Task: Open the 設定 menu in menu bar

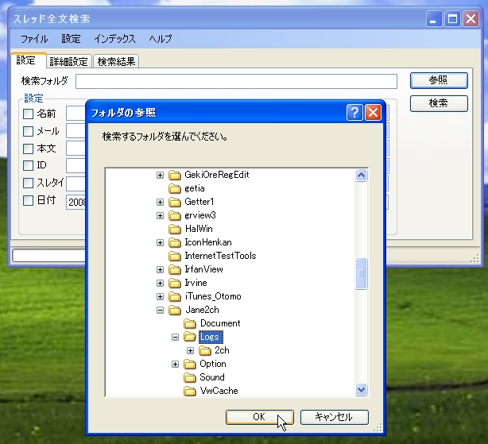Action: point(71,39)
